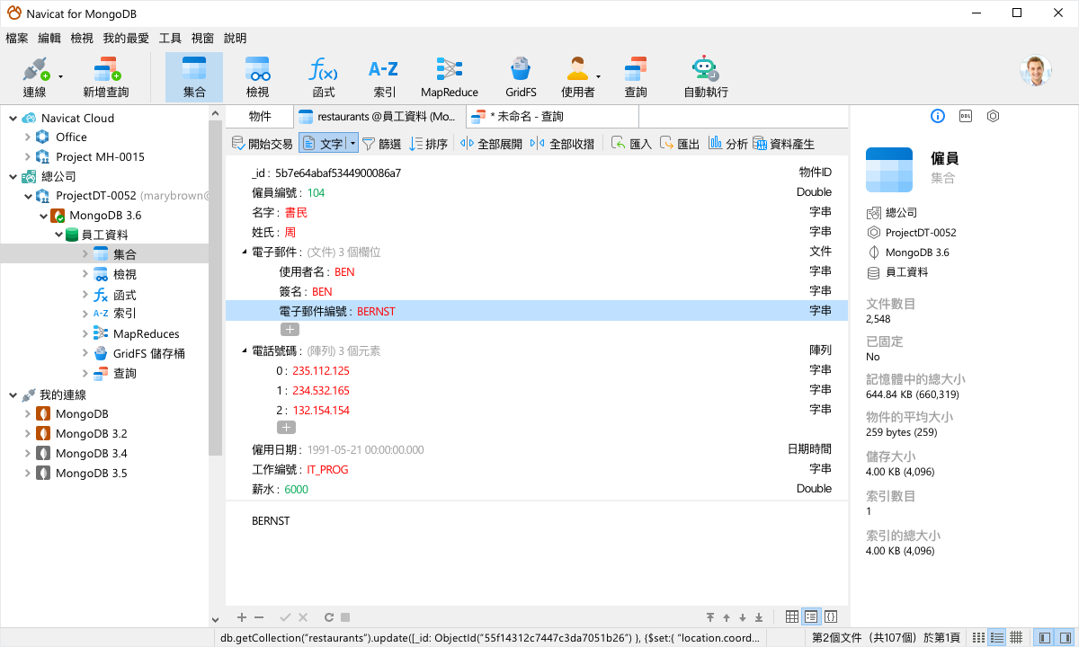Open the 連線 connection tool
Viewport: 1079px width, 647px height.
(34, 77)
